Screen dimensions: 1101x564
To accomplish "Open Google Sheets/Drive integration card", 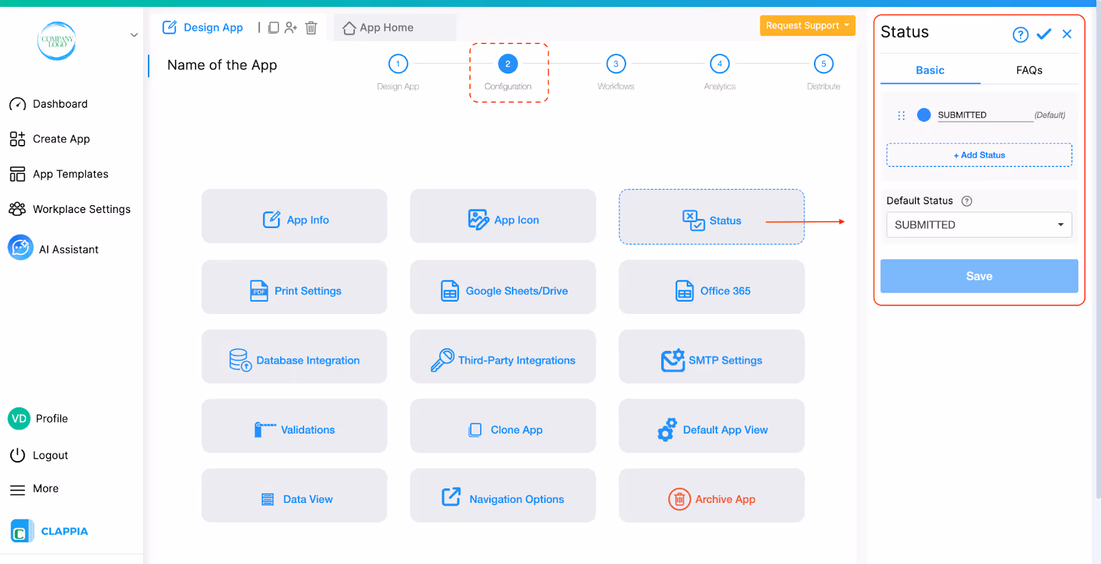I will pyautogui.click(x=503, y=287).
